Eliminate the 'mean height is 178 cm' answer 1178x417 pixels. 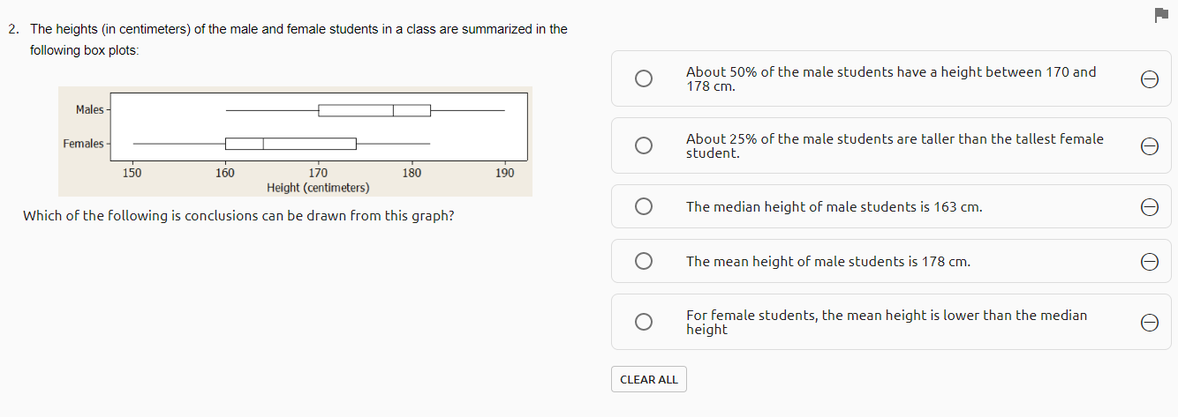click(1149, 262)
